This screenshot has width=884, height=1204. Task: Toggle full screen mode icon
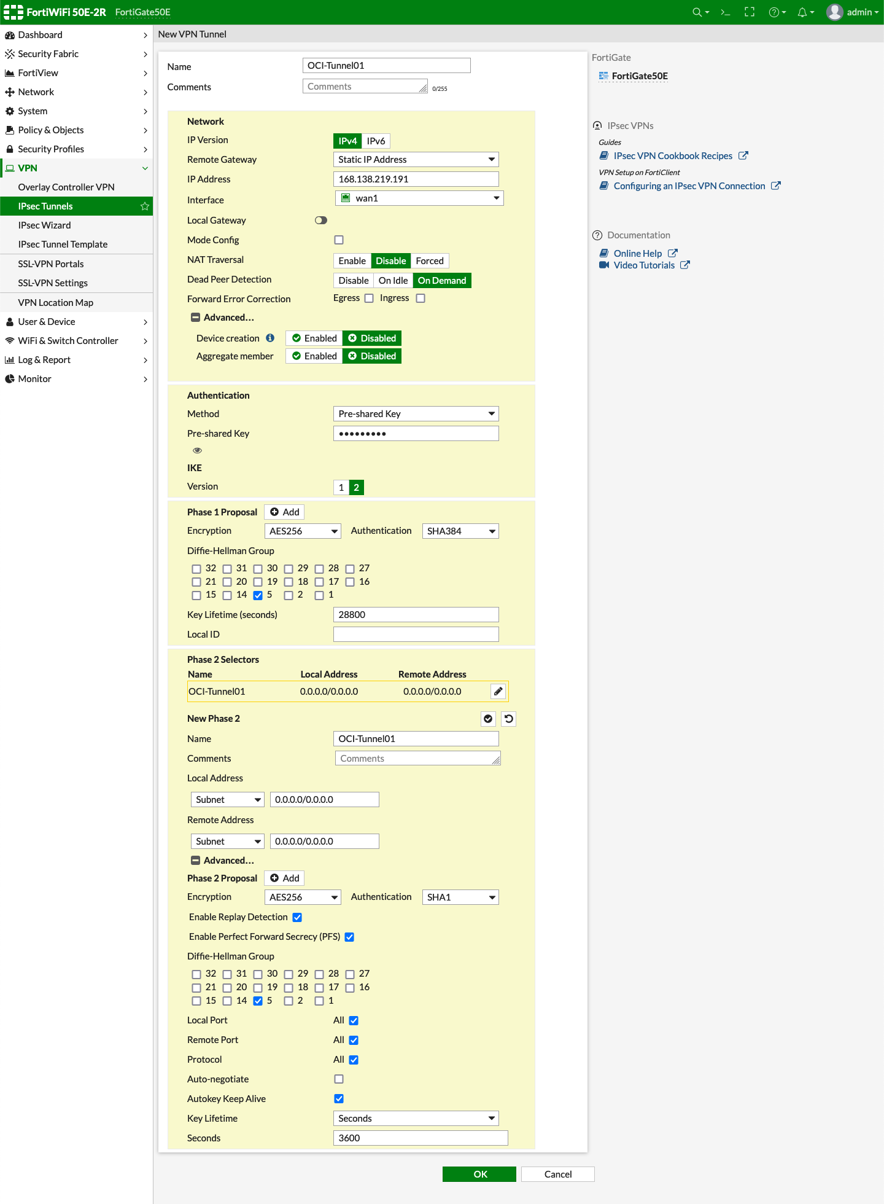point(750,12)
